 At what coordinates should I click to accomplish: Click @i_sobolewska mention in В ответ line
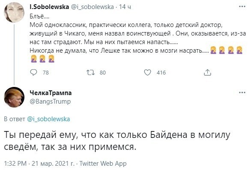click(x=48, y=119)
